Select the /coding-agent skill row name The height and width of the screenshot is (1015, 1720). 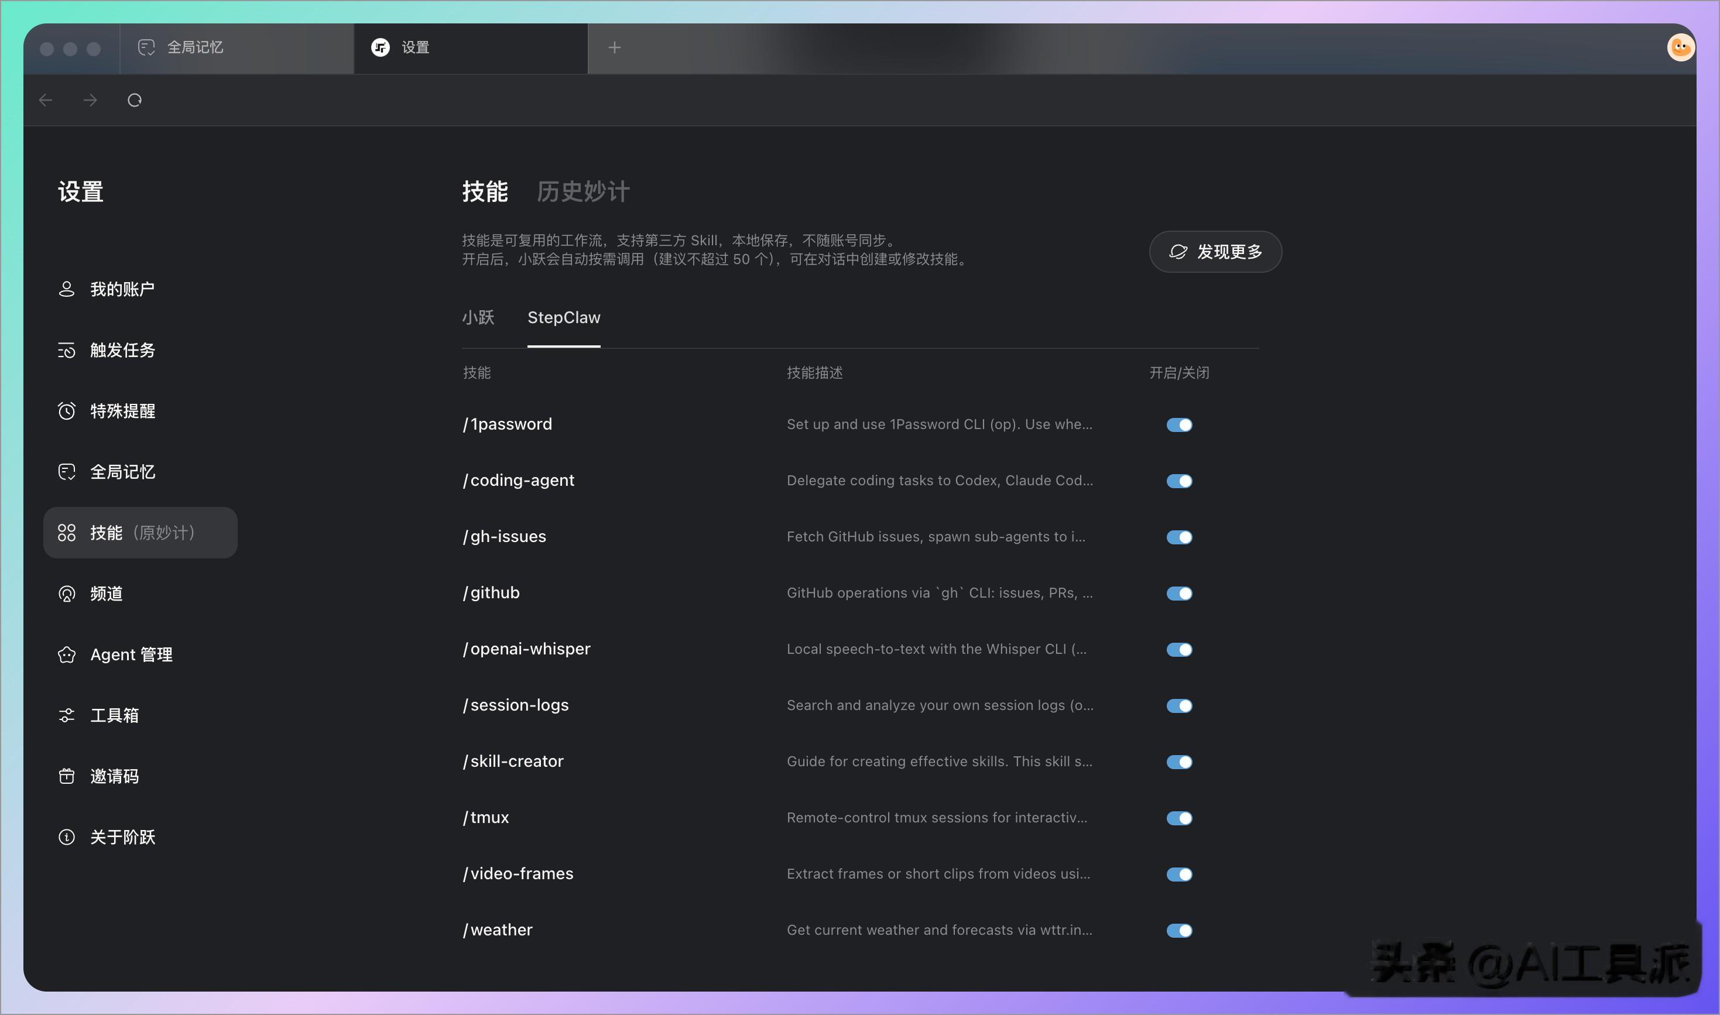pos(519,481)
